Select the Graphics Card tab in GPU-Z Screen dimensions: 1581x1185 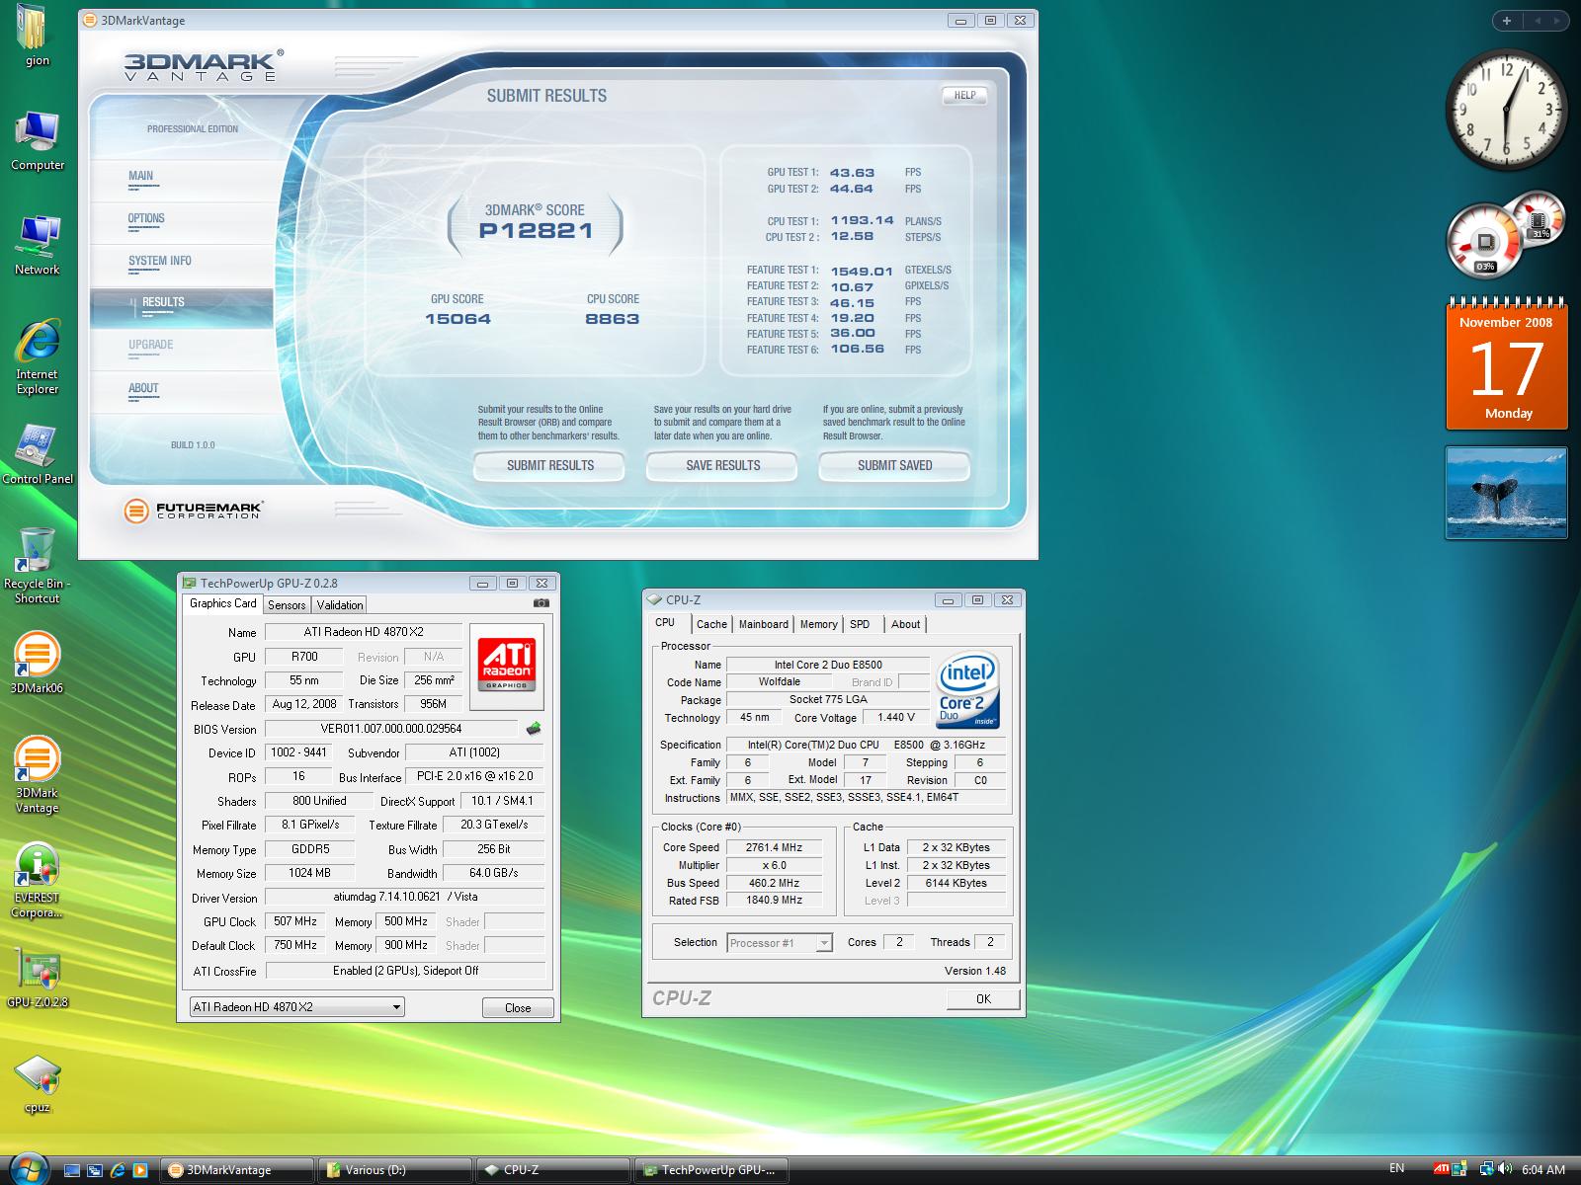tap(222, 603)
